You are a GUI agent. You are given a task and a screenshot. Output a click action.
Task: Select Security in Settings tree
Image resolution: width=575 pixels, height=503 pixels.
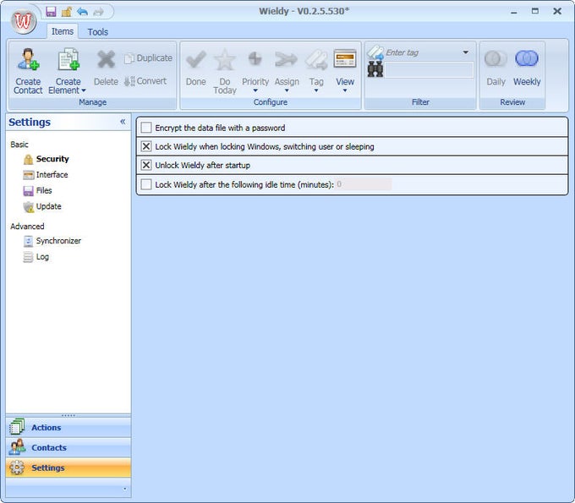tap(47, 159)
